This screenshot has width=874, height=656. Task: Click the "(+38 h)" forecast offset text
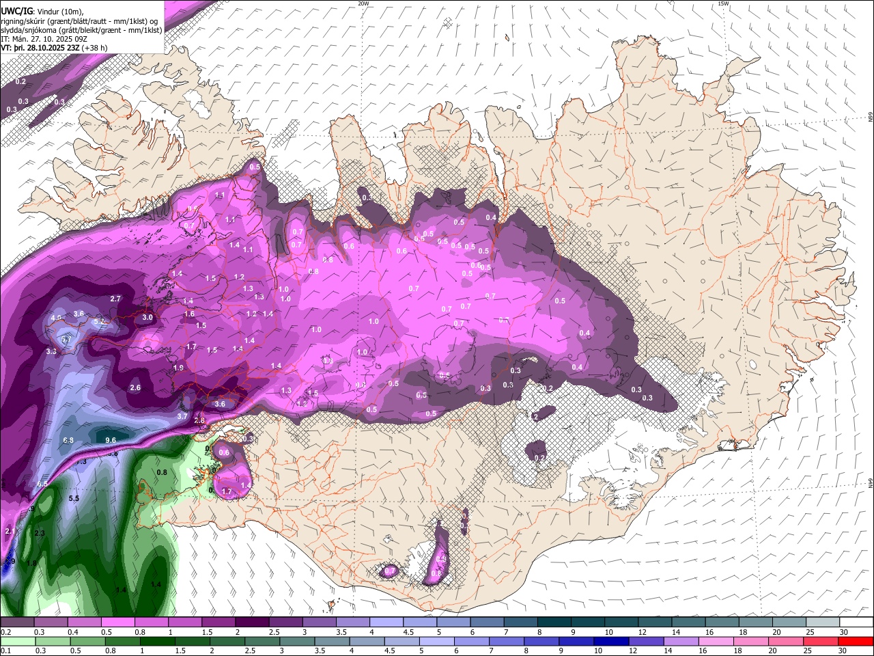[95, 48]
